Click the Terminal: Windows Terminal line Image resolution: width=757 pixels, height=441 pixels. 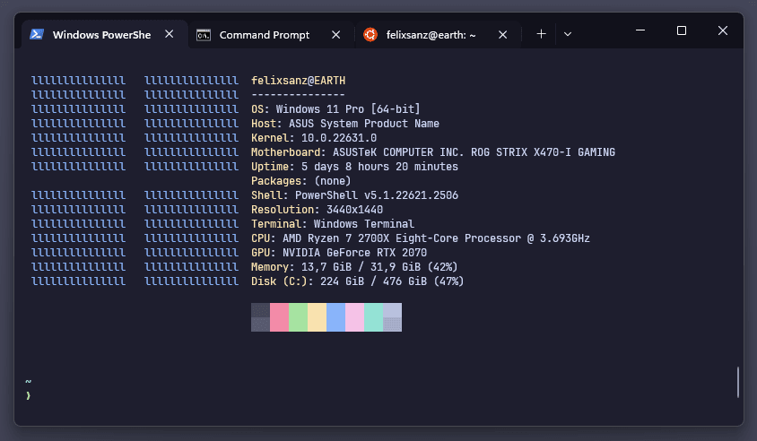click(333, 224)
